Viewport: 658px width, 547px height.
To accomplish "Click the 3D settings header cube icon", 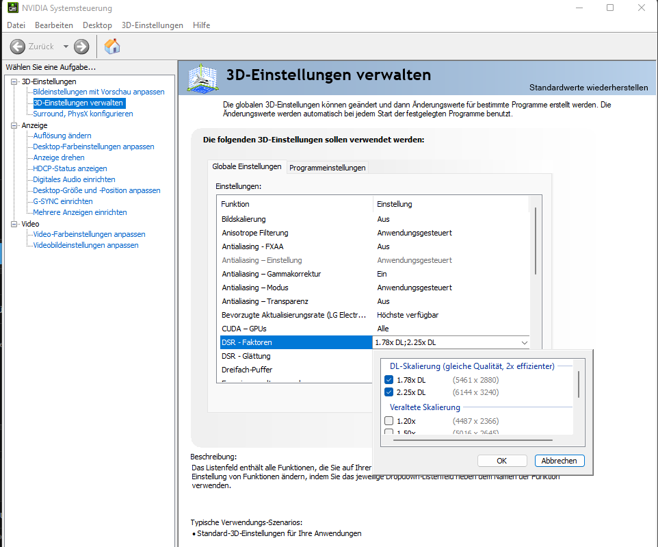I will [x=202, y=78].
